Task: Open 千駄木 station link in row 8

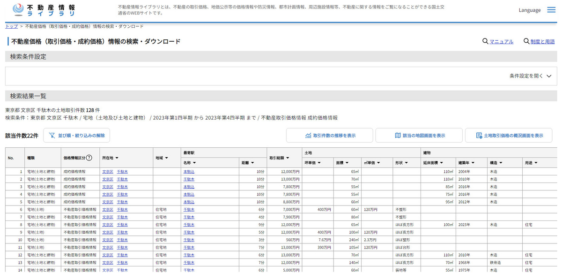Action: [x=189, y=225]
